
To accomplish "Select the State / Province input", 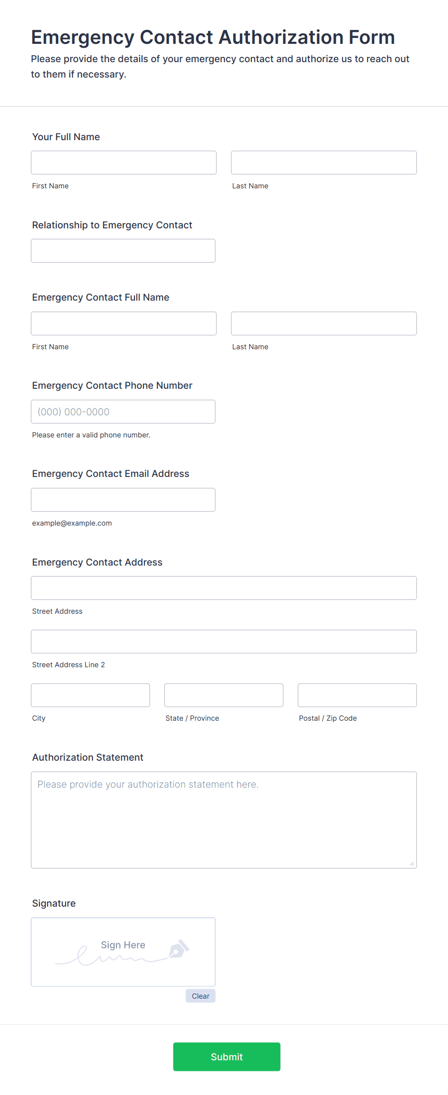I will (224, 695).
